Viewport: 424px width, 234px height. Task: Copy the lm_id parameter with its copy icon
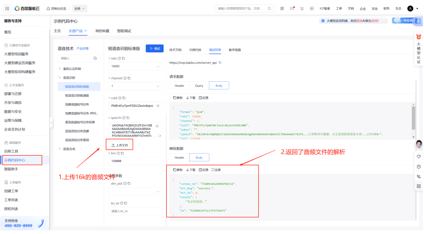(126, 203)
